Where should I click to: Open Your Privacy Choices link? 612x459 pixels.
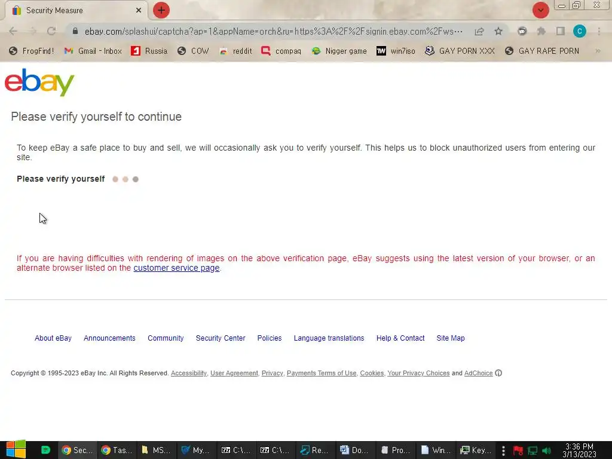click(x=418, y=373)
